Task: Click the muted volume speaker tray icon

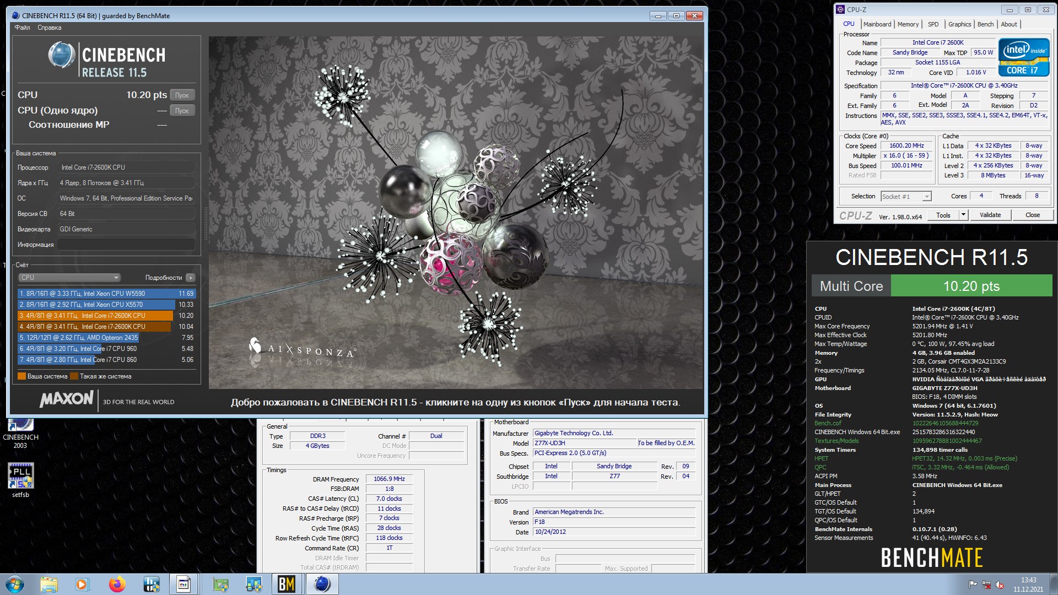Action: coord(1000,585)
